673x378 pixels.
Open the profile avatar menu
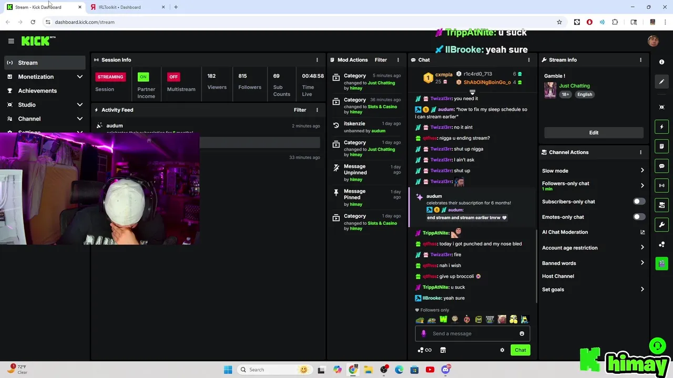click(653, 41)
